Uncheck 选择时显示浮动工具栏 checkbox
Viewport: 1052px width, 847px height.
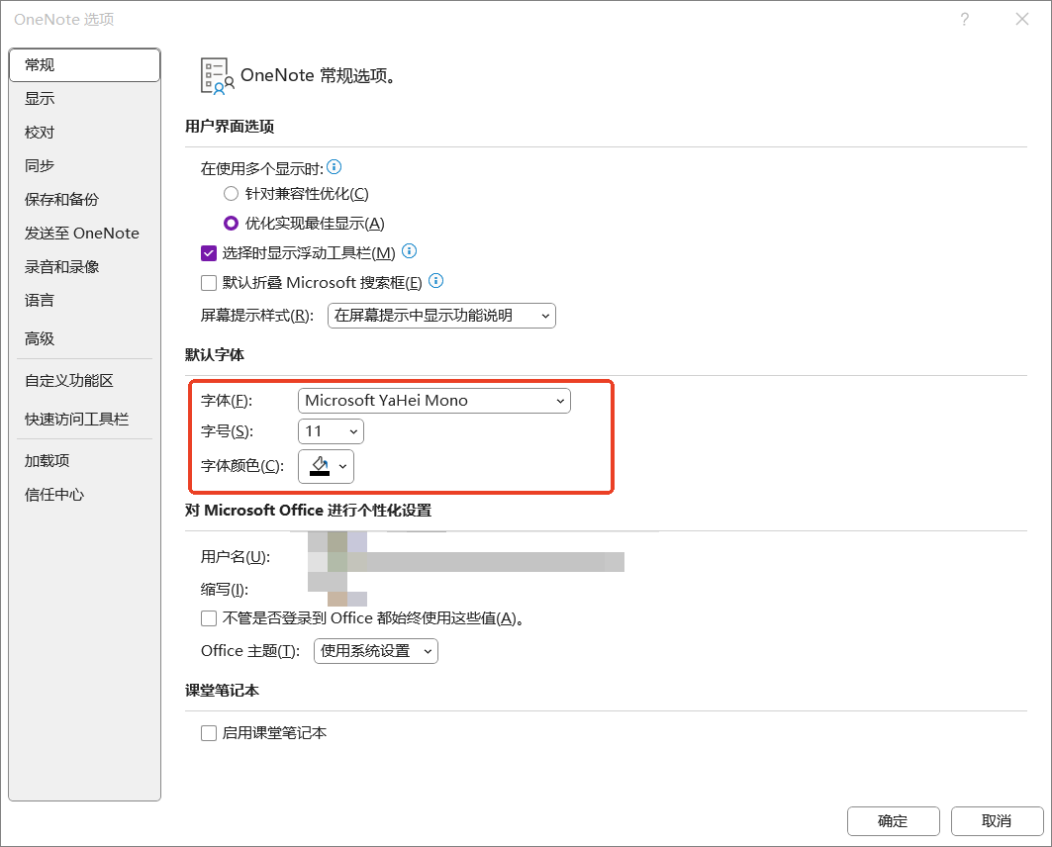click(209, 253)
